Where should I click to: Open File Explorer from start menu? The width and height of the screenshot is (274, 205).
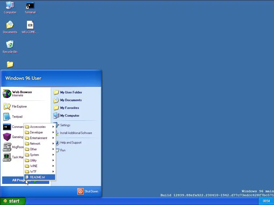pos(15,107)
